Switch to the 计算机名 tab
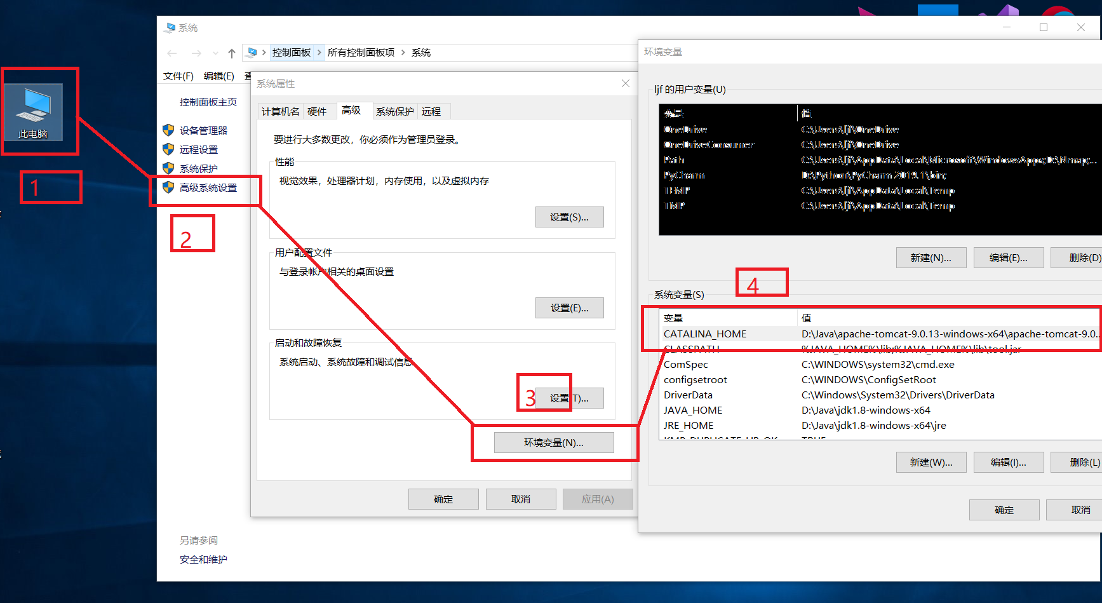Screen dimensions: 1102x603 tap(280, 111)
